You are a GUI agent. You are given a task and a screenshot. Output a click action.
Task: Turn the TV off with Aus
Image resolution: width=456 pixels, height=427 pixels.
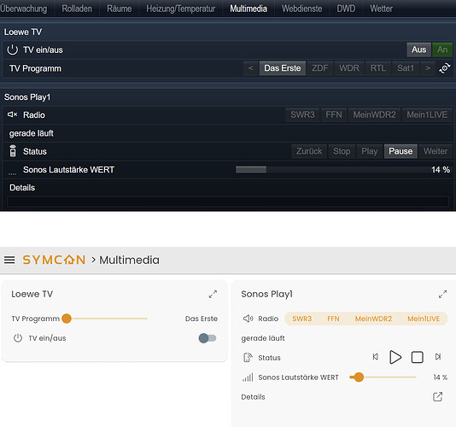[418, 50]
